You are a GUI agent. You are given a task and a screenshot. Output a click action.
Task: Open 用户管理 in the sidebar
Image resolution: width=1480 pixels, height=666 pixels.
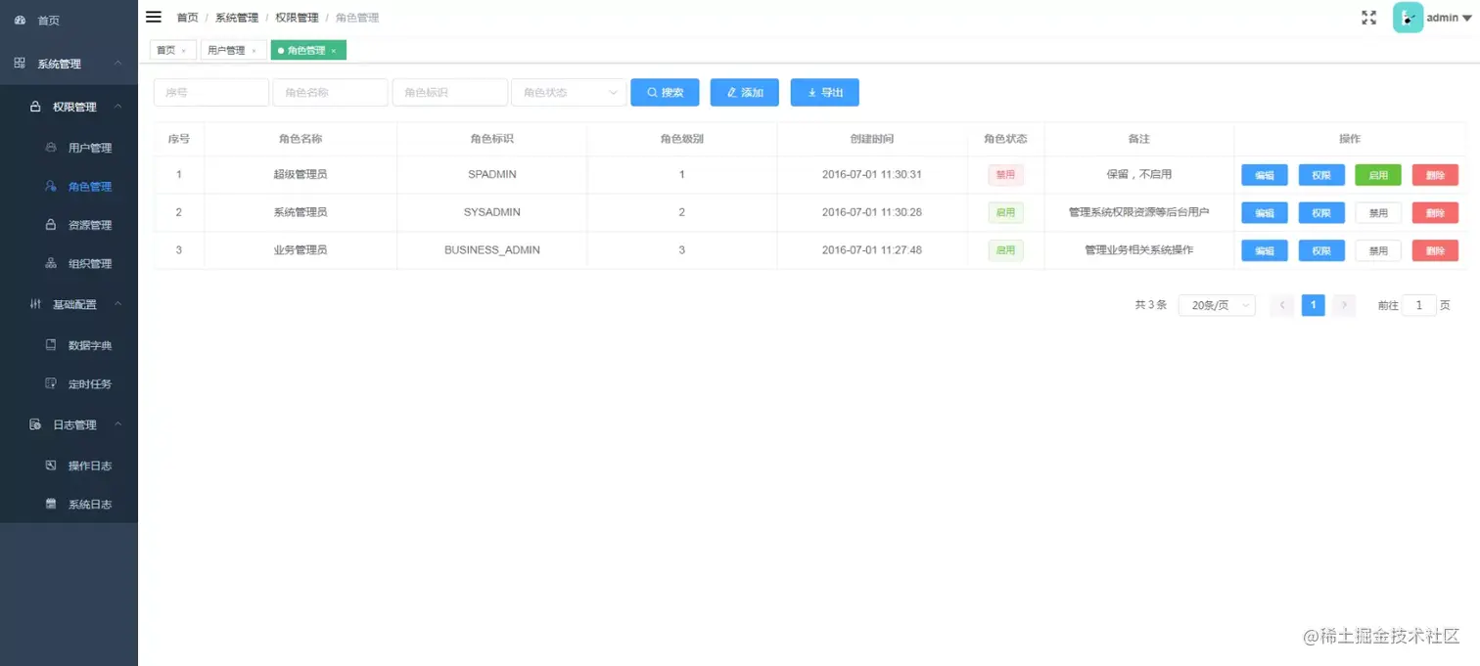69,148
